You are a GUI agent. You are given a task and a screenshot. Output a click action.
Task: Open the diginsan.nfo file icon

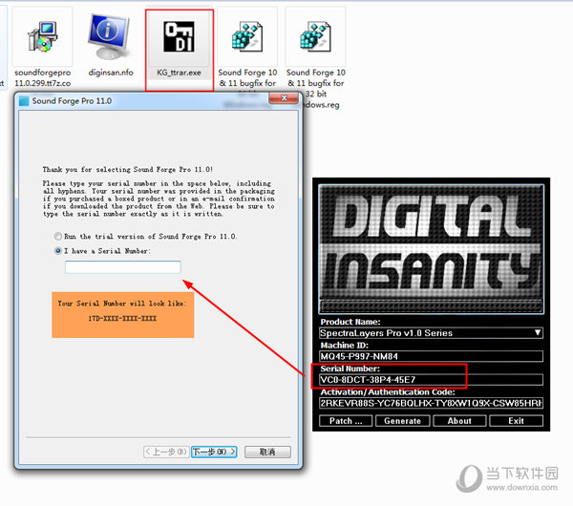coord(109,36)
